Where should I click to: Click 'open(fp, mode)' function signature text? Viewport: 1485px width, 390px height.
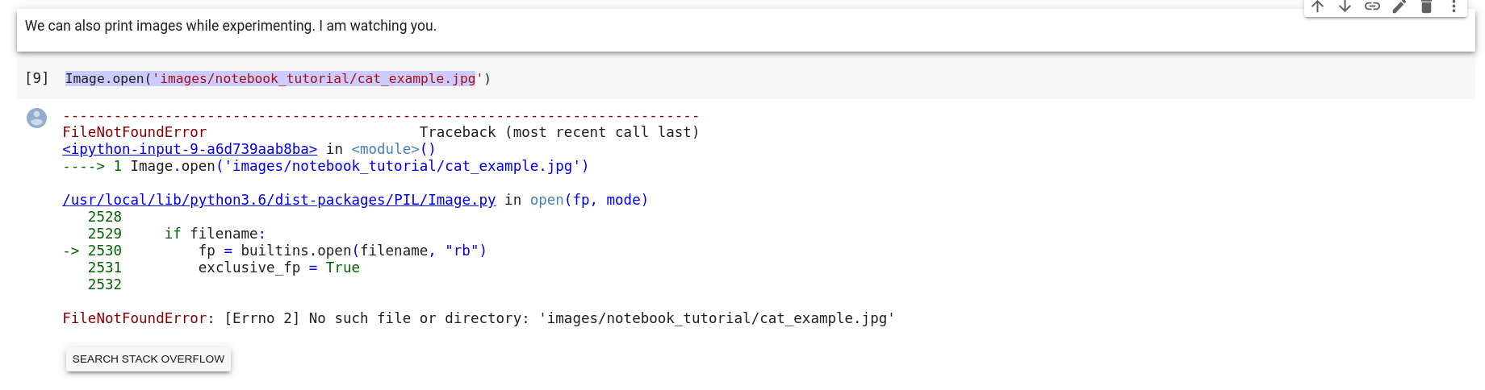click(588, 200)
